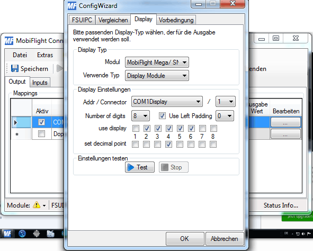Enable use display checkbox for digit 1

[136, 128]
